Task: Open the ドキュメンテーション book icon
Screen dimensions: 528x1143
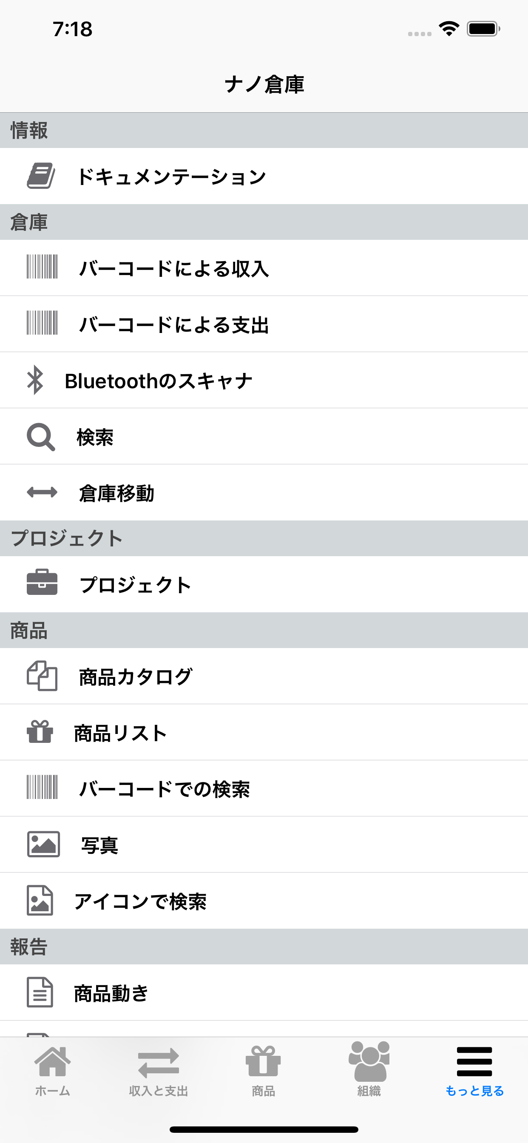Action: coord(41,176)
